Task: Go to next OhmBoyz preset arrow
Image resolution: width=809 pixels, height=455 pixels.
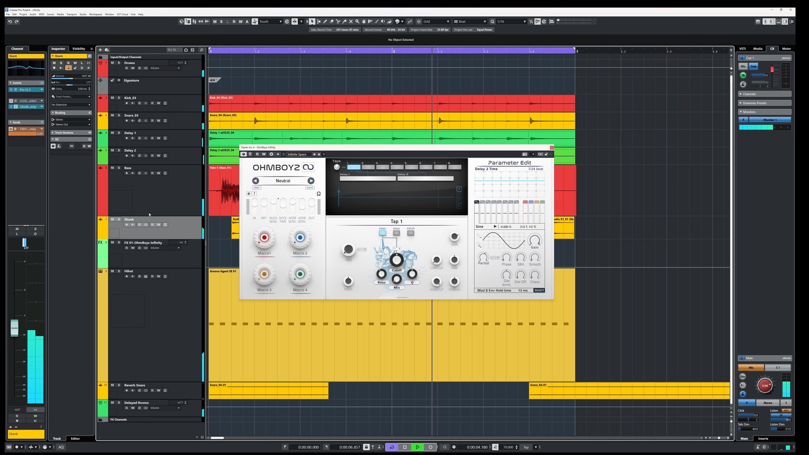Action: (x=311, y=181)
